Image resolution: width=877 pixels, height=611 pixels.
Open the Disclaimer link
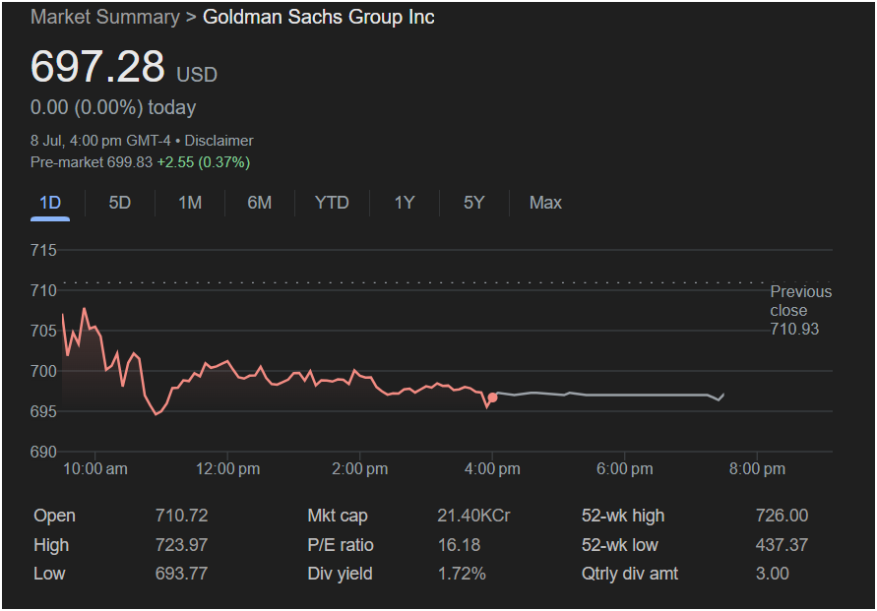click(x=219, y=141)
